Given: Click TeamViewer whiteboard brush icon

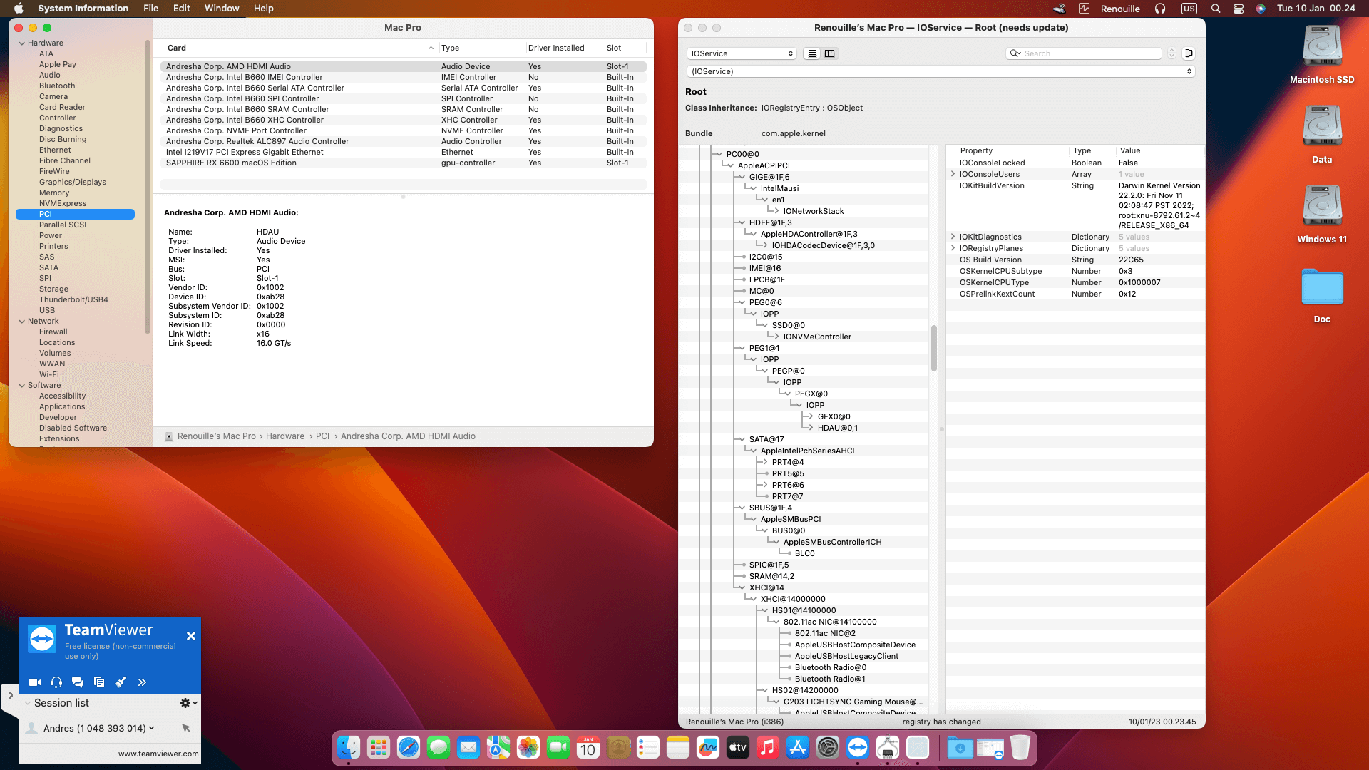Looking at the screenshot, I should (121, 682).
